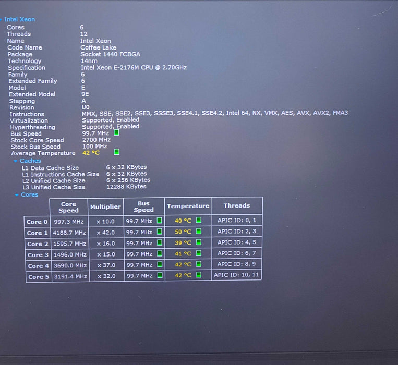Click Core 4 bus speed green graph icon
Screen dimensions: 398x365
160,264
